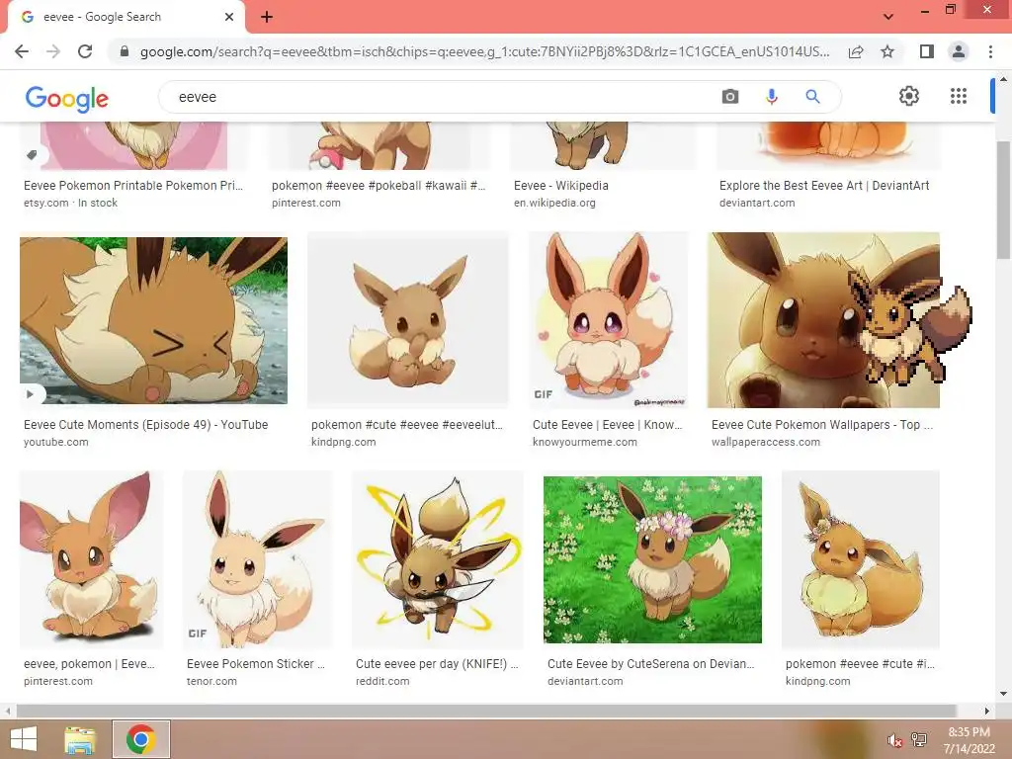Click pokemon #eevee #pokeball pinterest title
The height and width of the screenshot is (759, 1012).
click(379, 185)
